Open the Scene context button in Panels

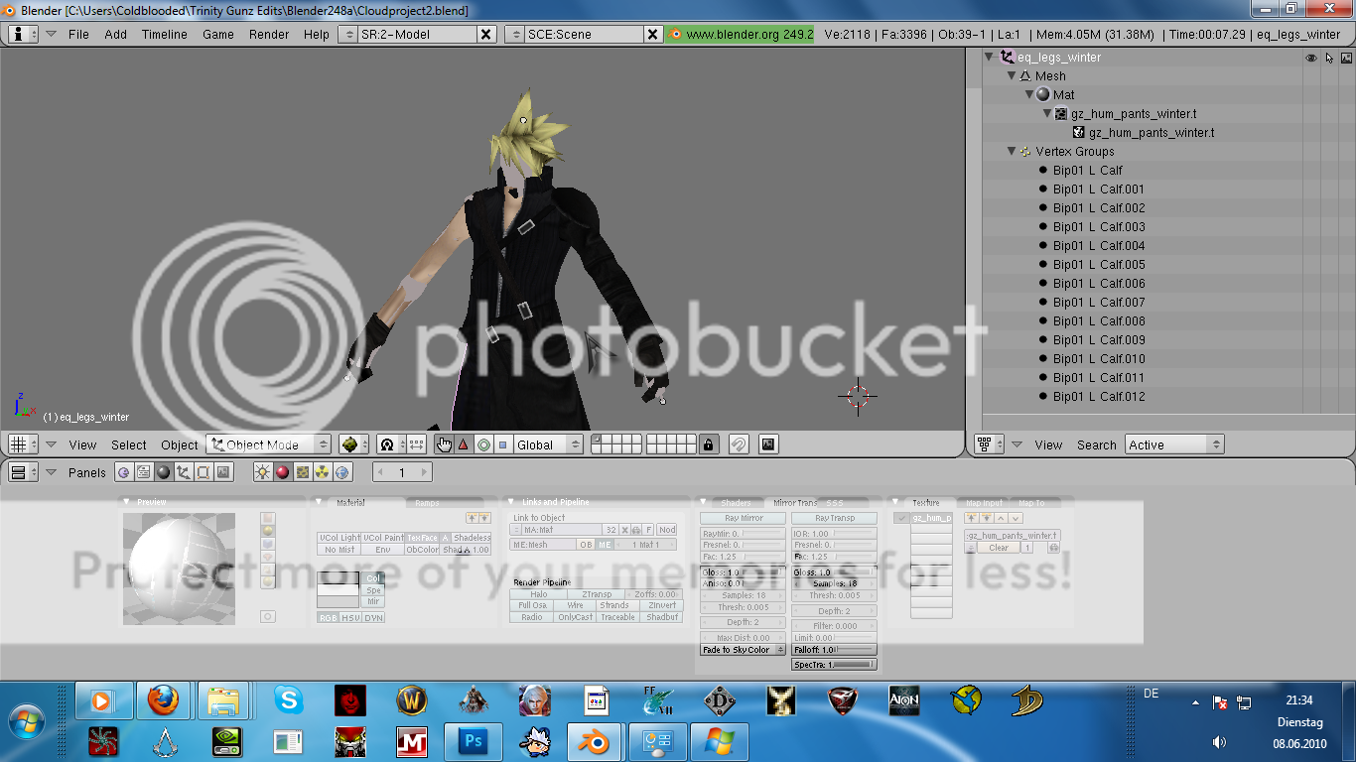[x=223, y=472]
